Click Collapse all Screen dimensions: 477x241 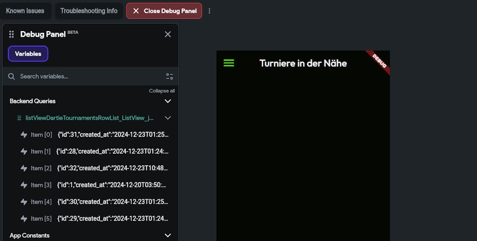[162, 91]
